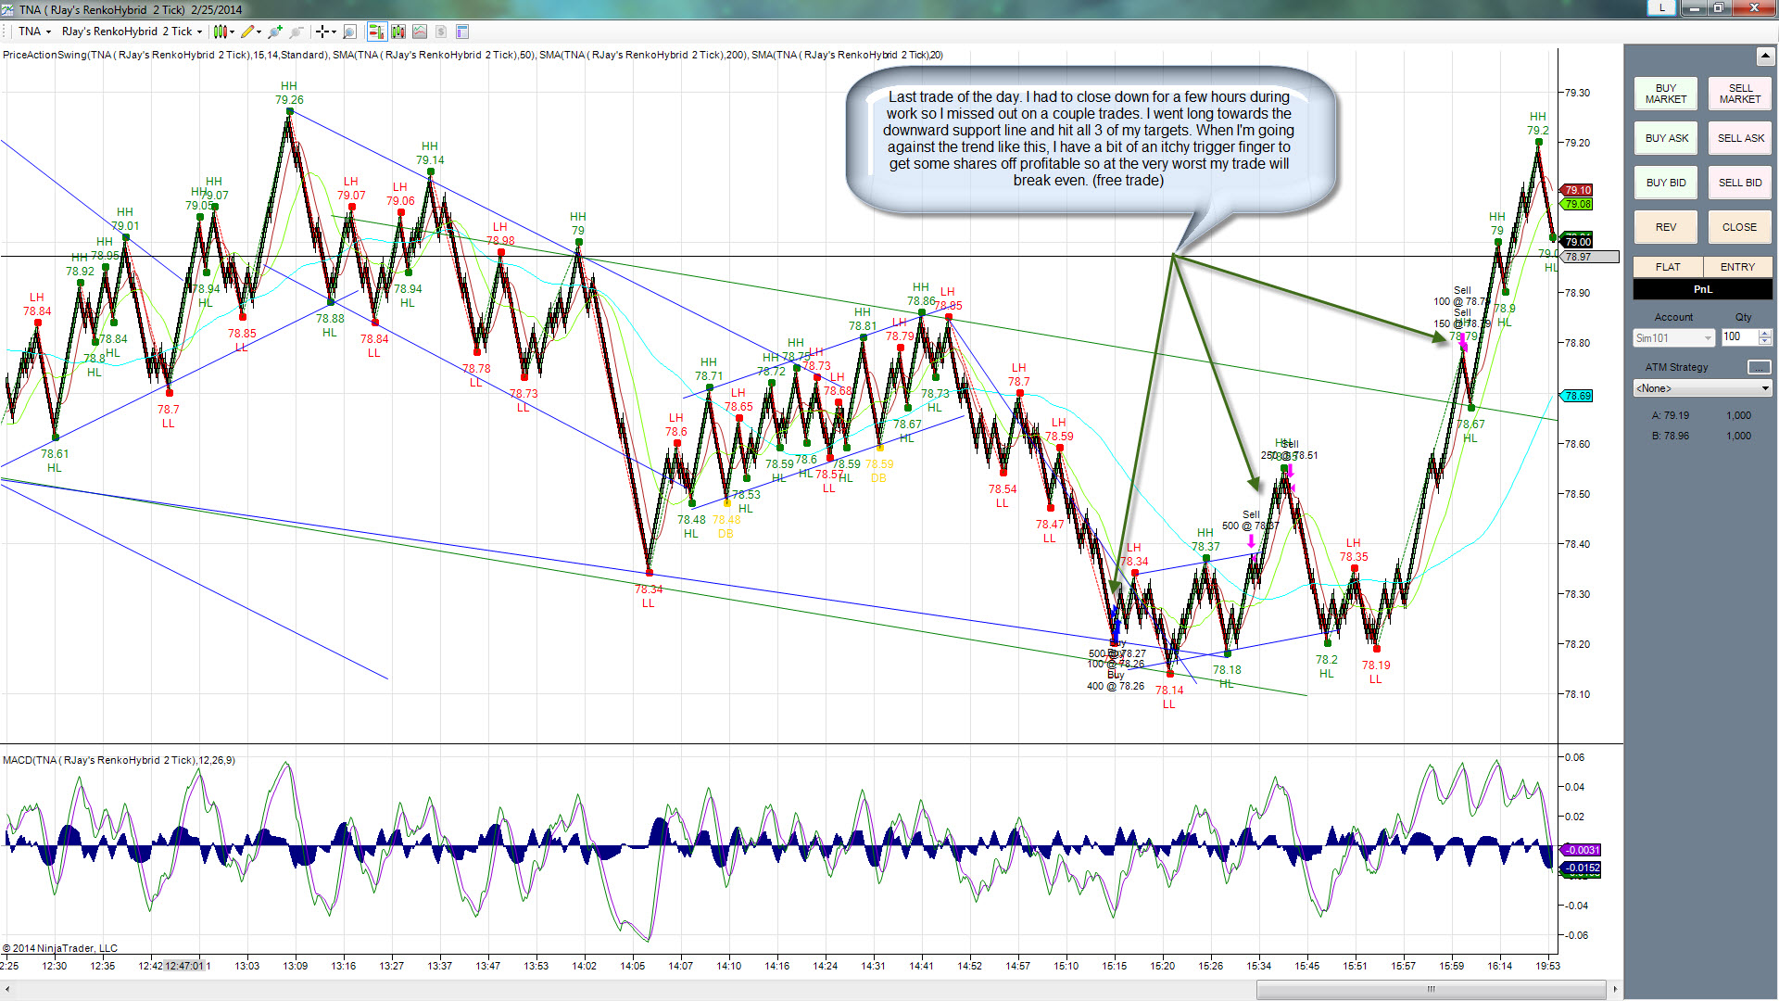Open the TNA instrument selector dropdown
The image size is (1779, 1001).
tap(35, 32)
